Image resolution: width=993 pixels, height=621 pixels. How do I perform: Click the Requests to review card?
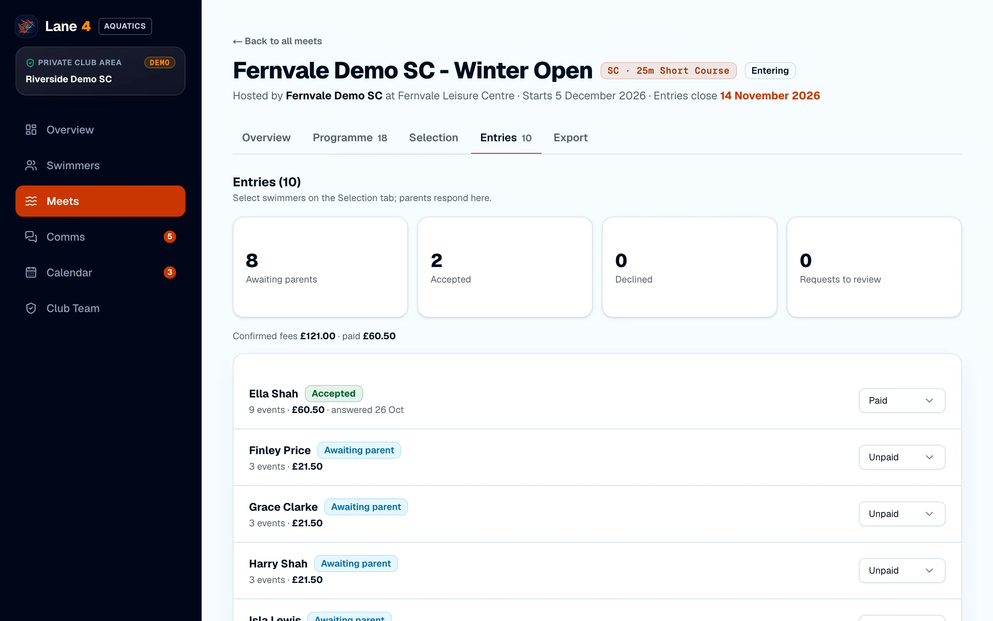[x=874, y=267]
